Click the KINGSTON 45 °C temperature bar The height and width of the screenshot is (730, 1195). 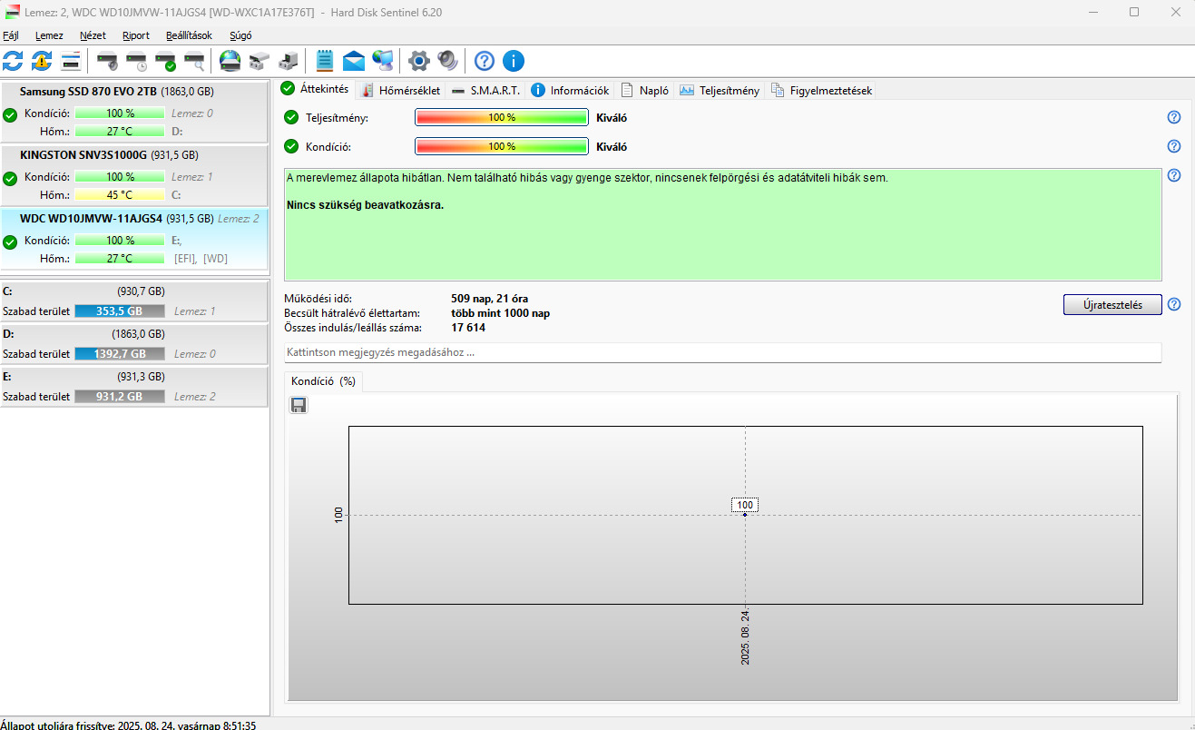tap(120, 194)
